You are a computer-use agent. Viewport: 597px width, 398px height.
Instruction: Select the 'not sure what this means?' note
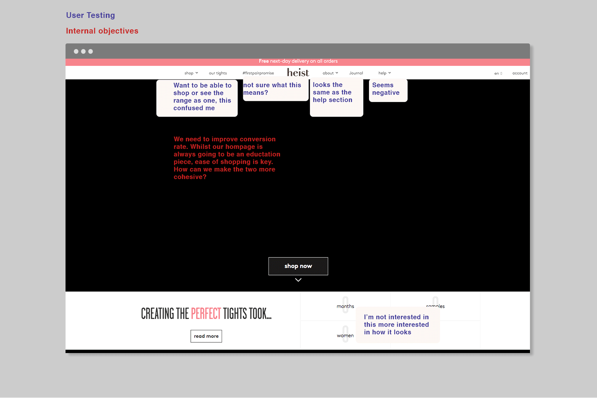(275, 90)
